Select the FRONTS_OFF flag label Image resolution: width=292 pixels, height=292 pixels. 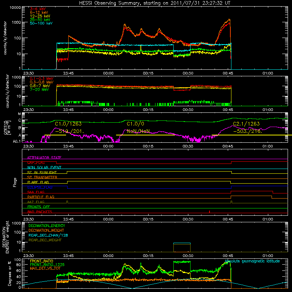point(39,207)
